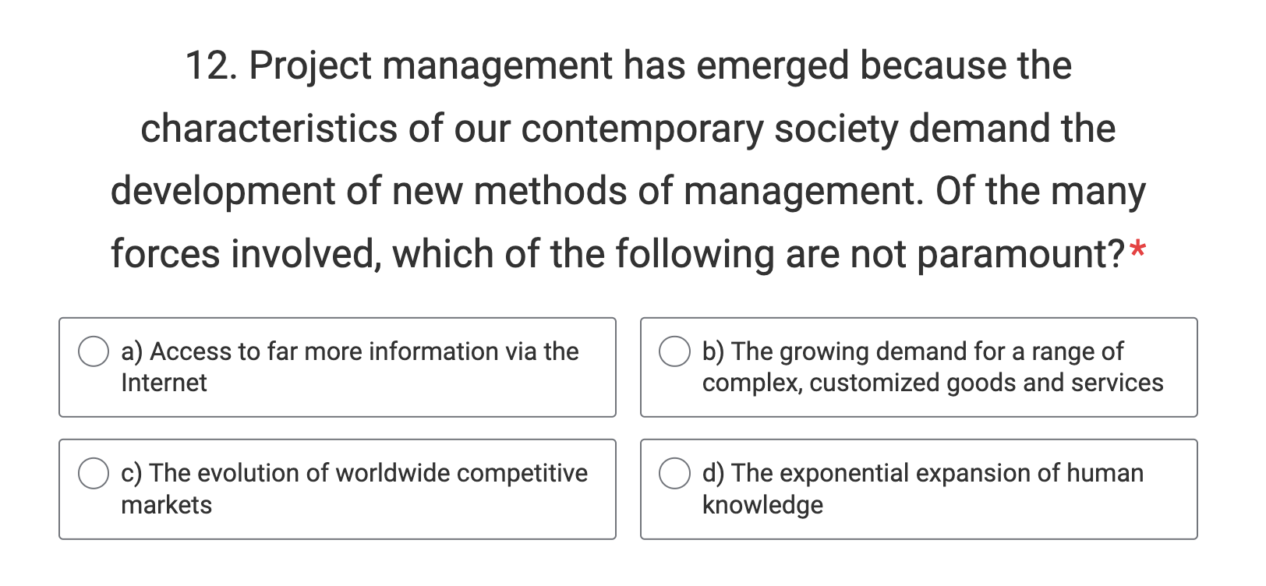Click "forces involved" in the question text
The image size is (1266, 586).
pyautogui.click(x=246, y=255)
